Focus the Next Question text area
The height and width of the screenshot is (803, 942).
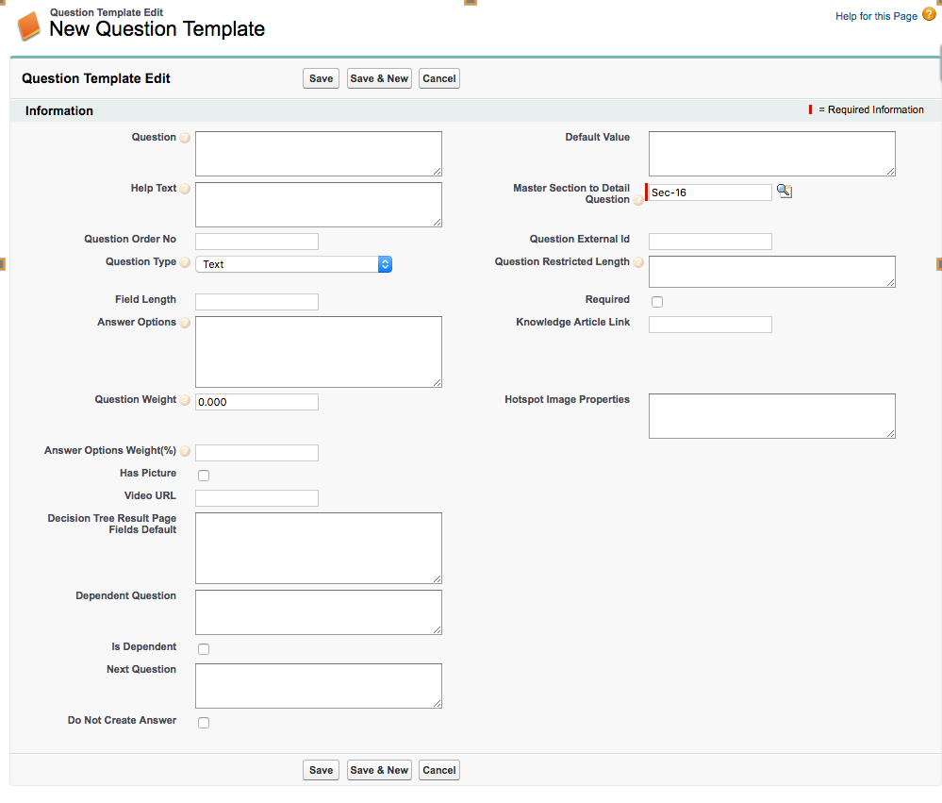[x=319, y=686]
